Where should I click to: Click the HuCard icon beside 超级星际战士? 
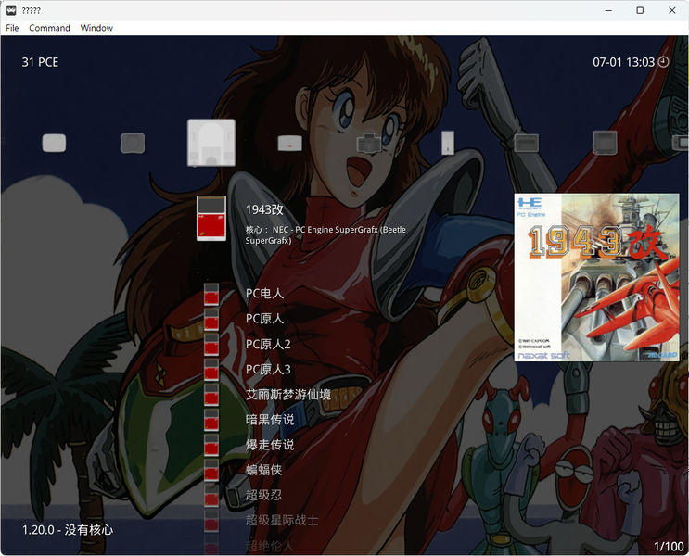(x=211, y=521)
